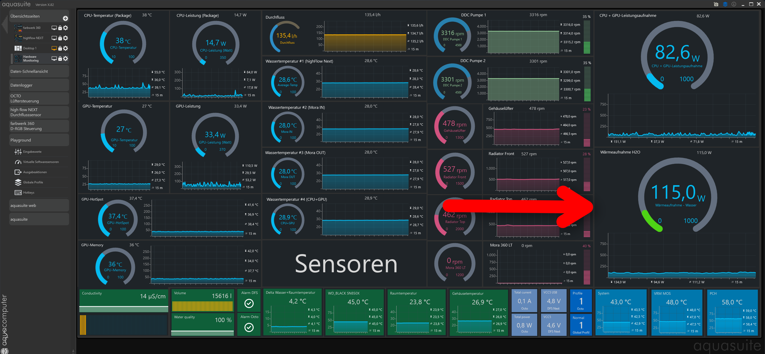
Task: Expand the high flow NEXT Durchflusssensor section
Action: [x=39, y=112]
